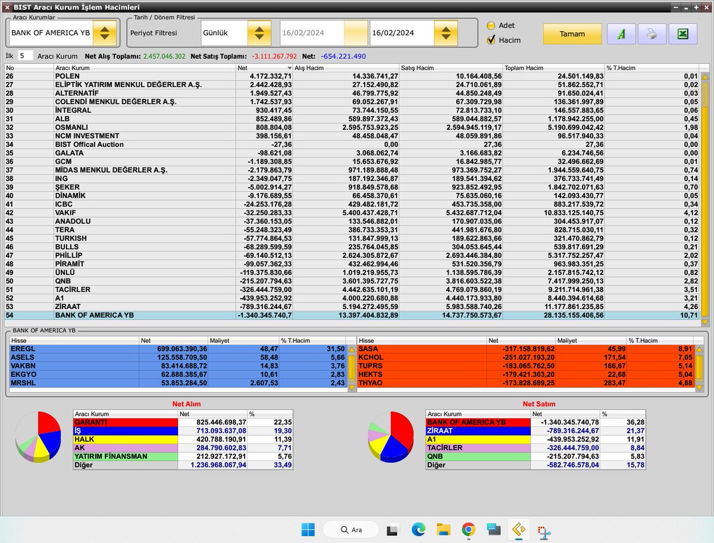Close the window with top-left X icon
Image resolution: width=714 pixels, height=543 pixels.
pyautogui.click(x=7, y=7)
